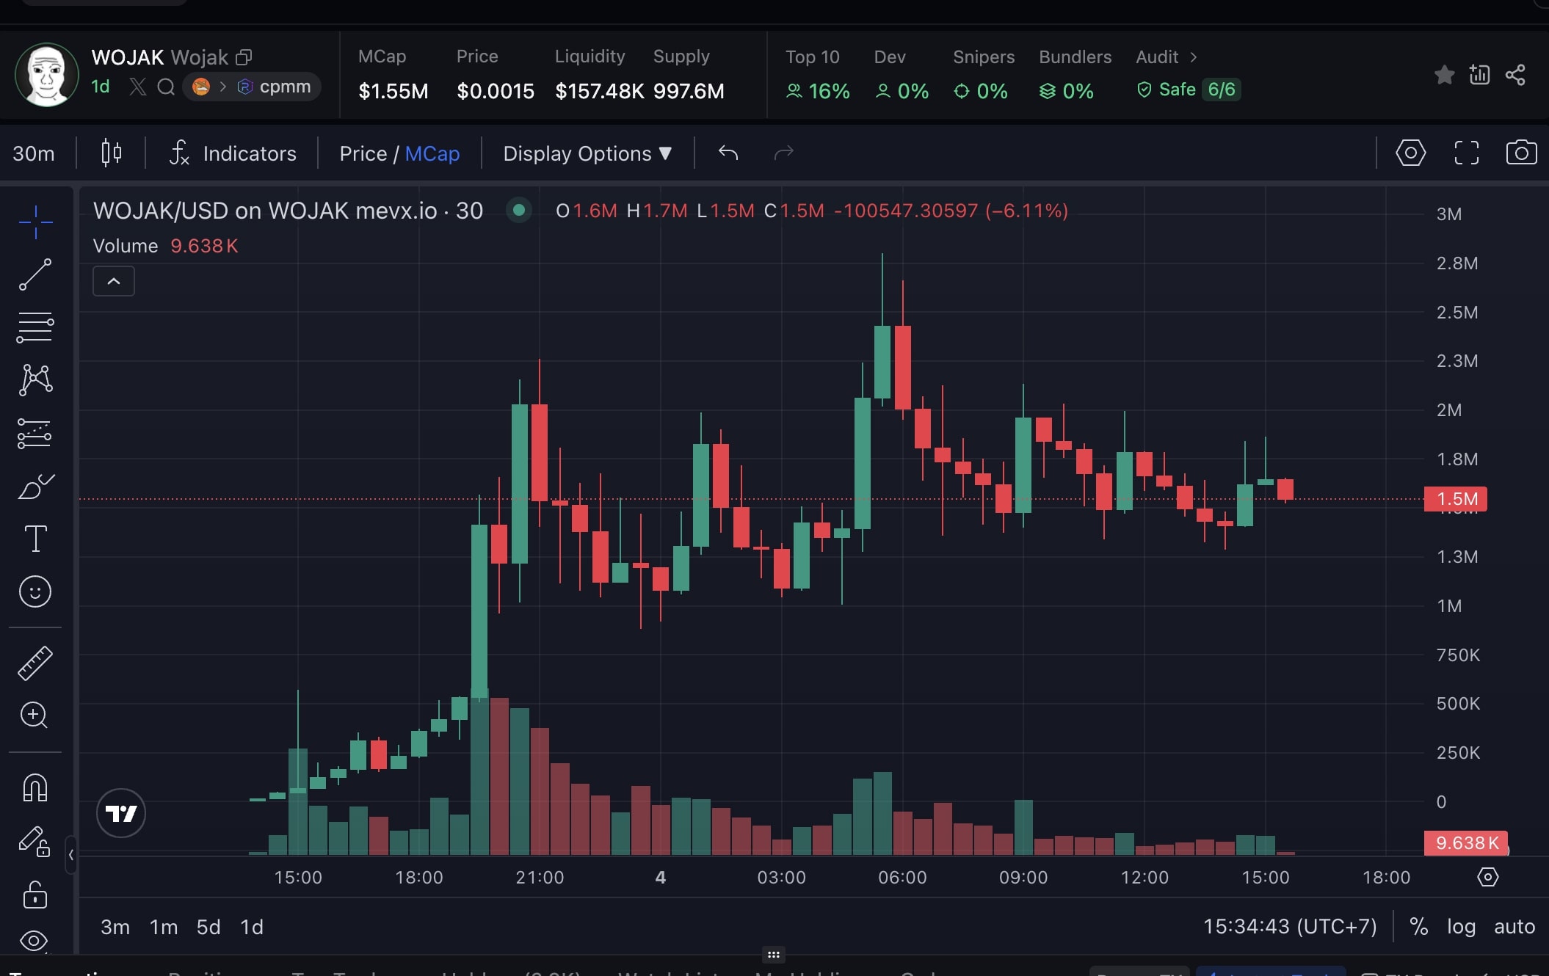Toggle magnet mode

(x=35, y=788)
